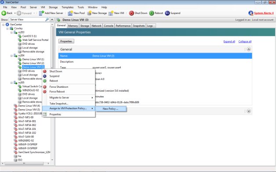Open the Show view dropdown arrow
The image size is (276, 172).
click(x=52, y=19)
